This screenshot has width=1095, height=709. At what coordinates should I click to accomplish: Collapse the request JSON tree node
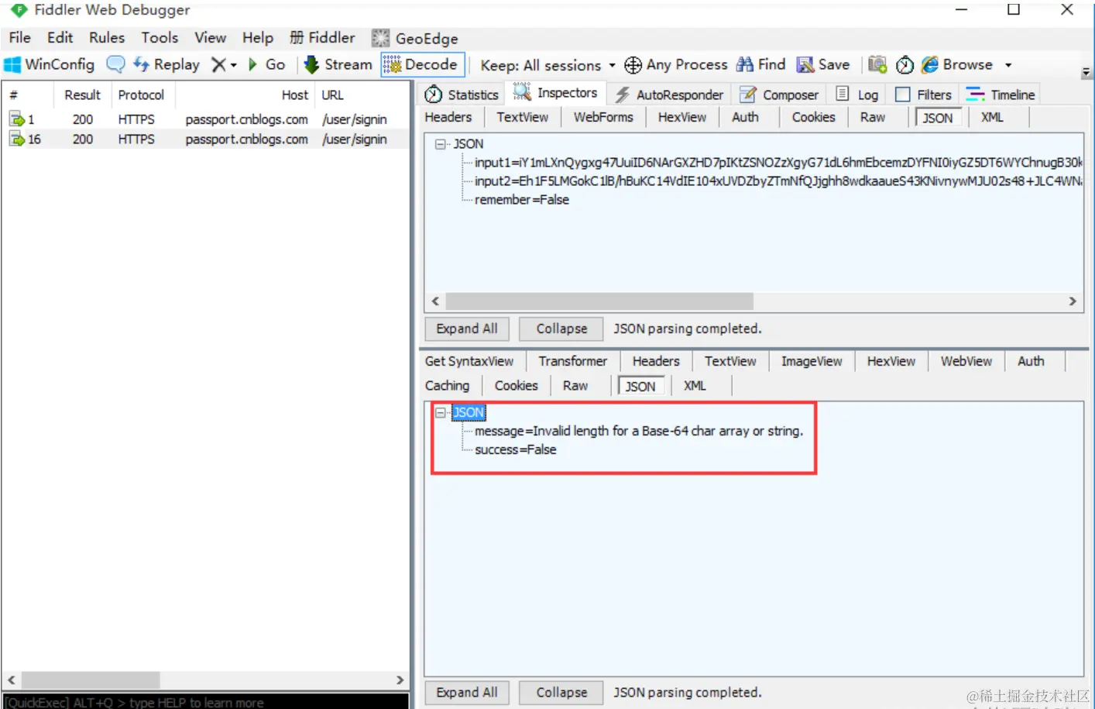(441, 144)
